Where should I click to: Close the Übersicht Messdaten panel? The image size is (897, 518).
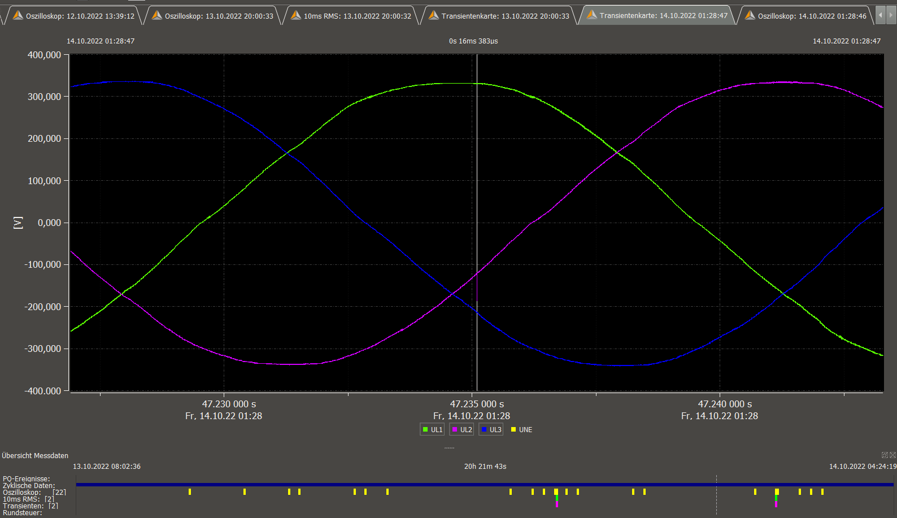coord(892,455)
